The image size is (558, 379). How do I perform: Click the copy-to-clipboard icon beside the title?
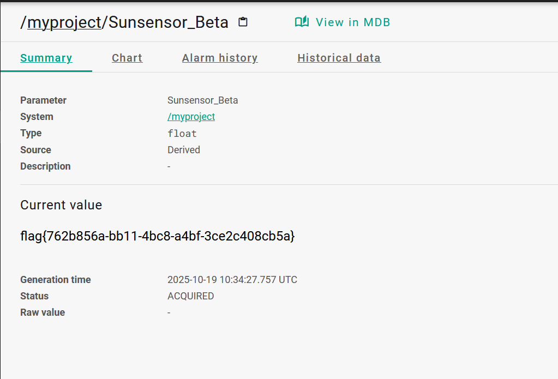click(243, 22)
